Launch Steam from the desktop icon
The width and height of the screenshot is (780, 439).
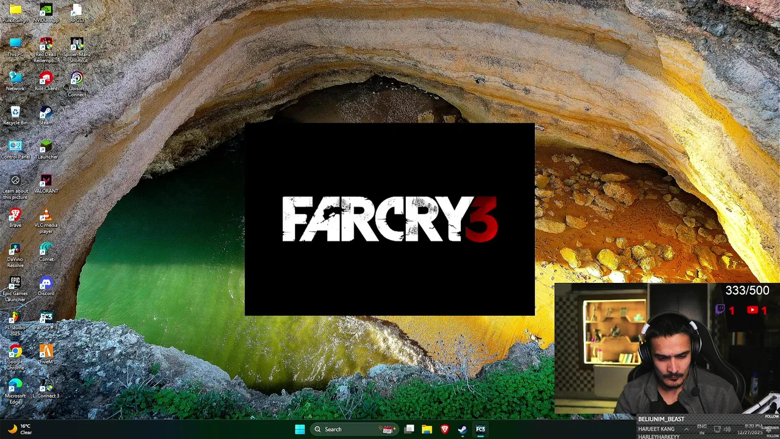click(46, 116)
